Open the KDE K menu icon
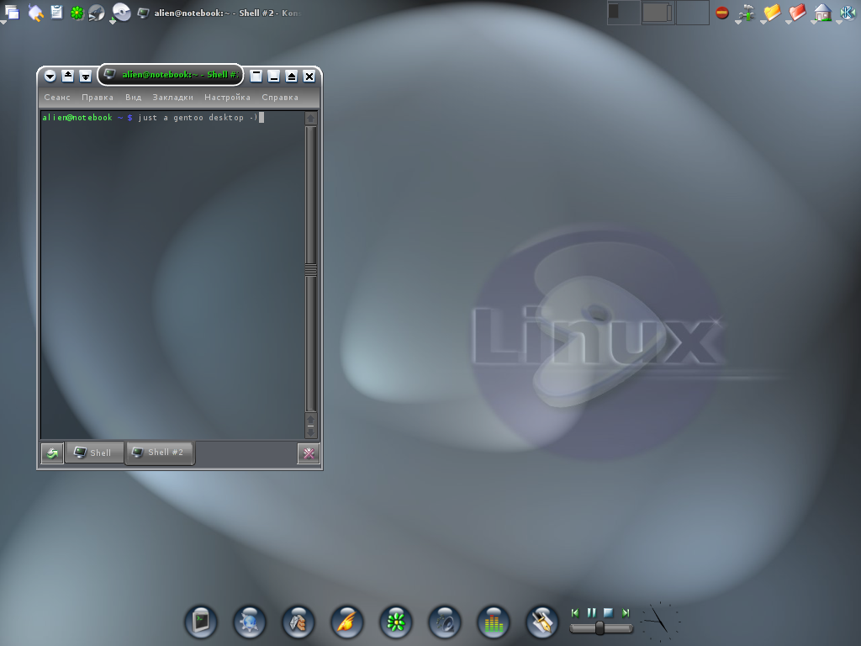The width and height of the screenshot is (861, 646). [x=848, y=12]
